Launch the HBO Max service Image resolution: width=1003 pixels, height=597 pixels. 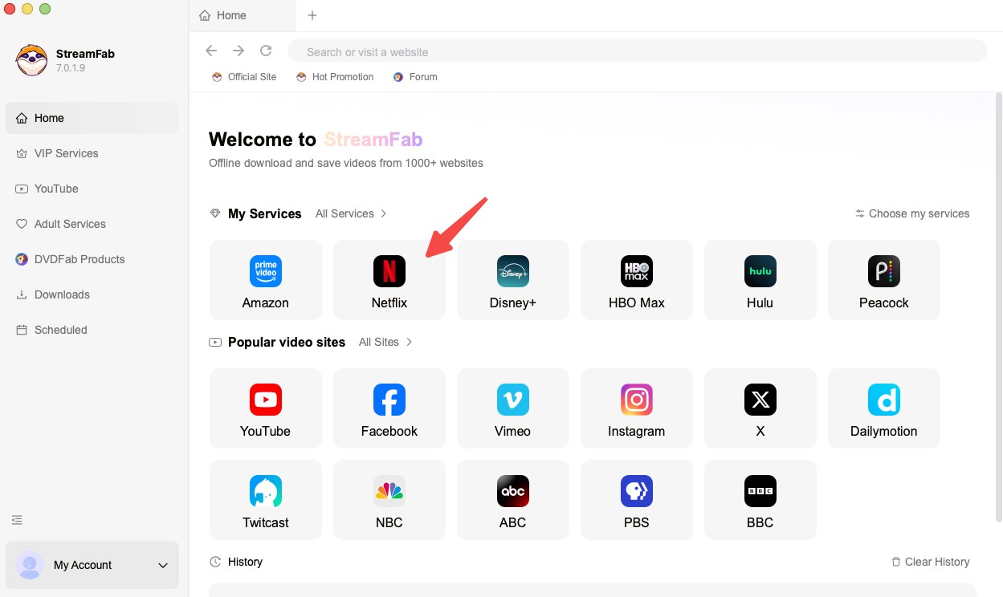coord(636,279)
